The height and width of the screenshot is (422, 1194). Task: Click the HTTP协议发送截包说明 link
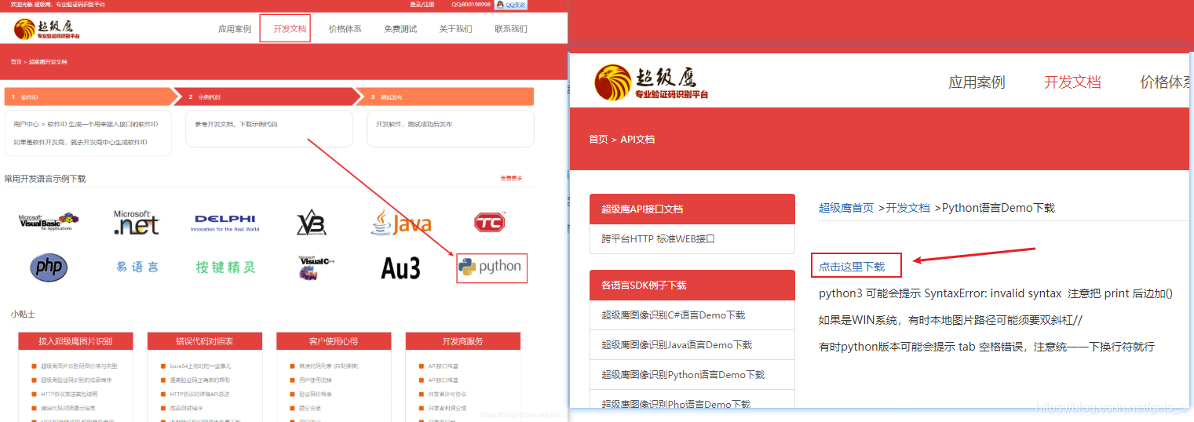(x=69, y=394)
